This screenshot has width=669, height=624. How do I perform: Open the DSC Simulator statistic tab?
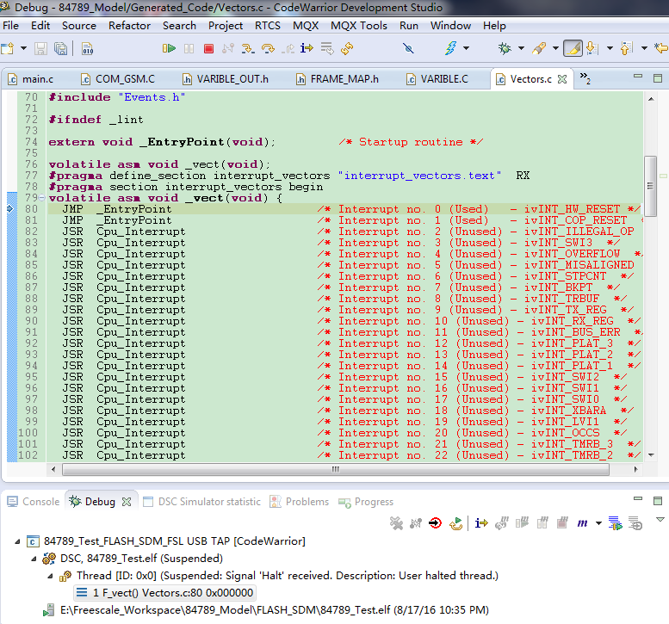201,502
